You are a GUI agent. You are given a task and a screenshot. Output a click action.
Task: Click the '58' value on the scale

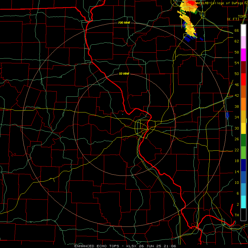[237, 52]
